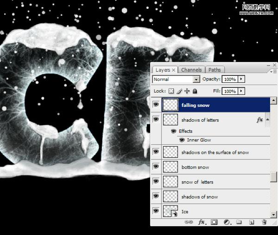Select the shadows of letters layer
The image size is (278, 235).
(215, 120)
